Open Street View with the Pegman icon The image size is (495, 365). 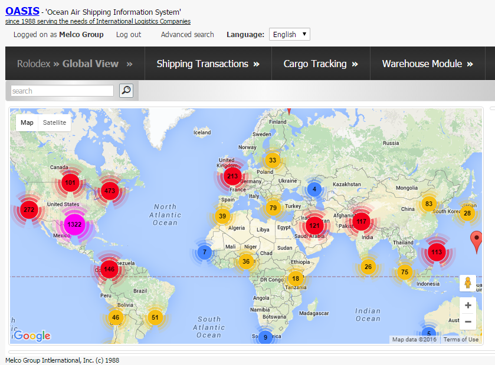[x=468, y=283]
